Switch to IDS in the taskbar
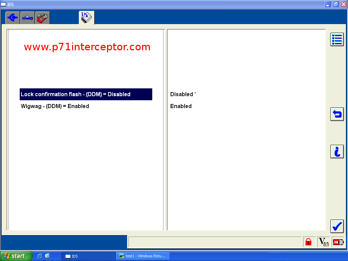 tap(88, 256)
